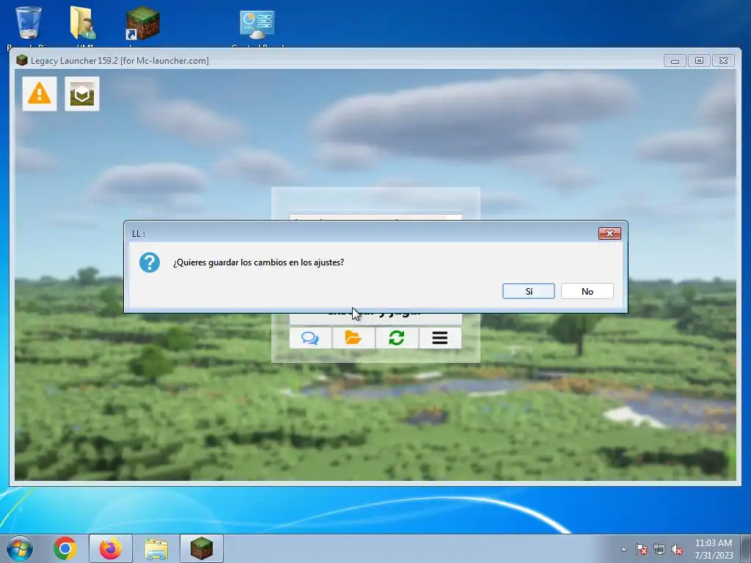Launch Firefox from the taskbar
The width and height of the screenshot is (751, 563).
coord(110,548)
